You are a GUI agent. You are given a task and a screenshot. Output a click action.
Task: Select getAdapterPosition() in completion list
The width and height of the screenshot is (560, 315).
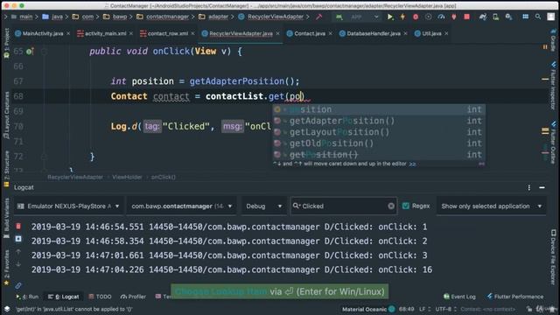[378, 121]
